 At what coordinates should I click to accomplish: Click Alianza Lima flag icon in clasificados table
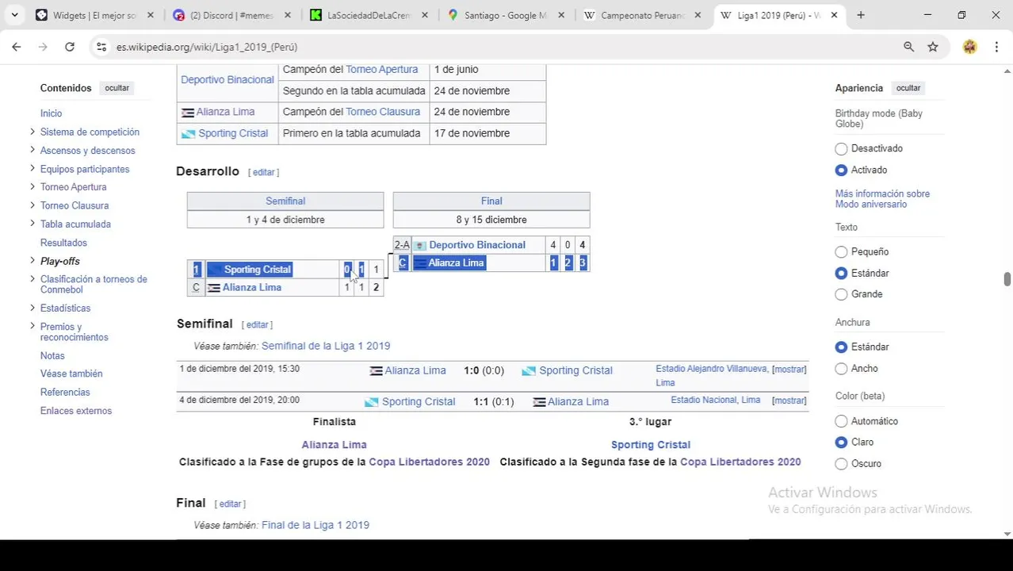point(188,113)
